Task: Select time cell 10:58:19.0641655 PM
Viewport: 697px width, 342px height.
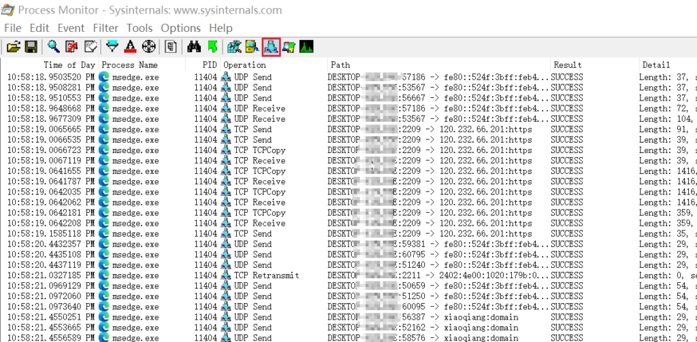Action: (51, 171)
